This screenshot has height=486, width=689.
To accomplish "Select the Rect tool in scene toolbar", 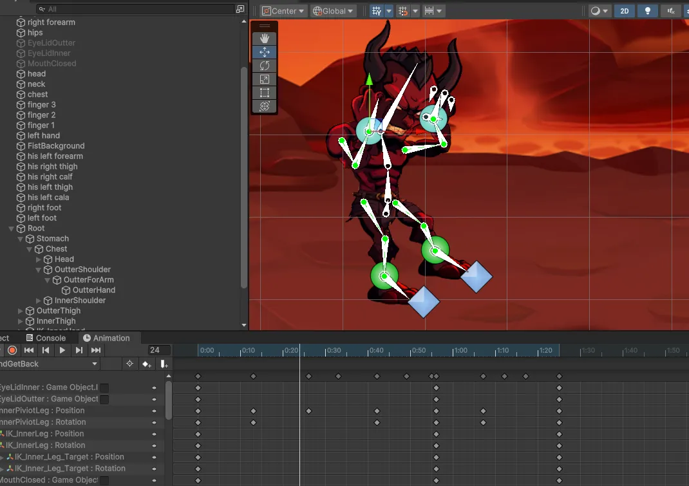I will pyautogui.click(x=264, y=93).
